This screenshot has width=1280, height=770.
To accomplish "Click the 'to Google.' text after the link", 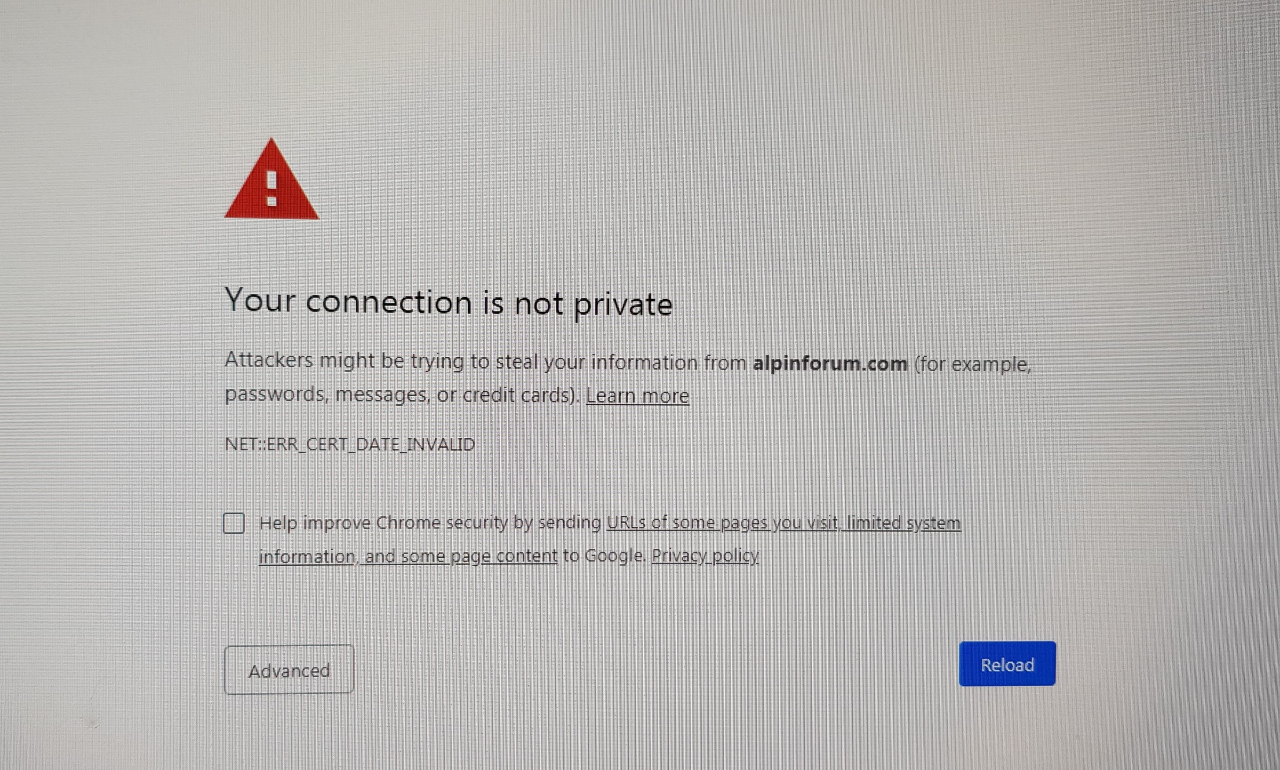I will pos(604,556).
